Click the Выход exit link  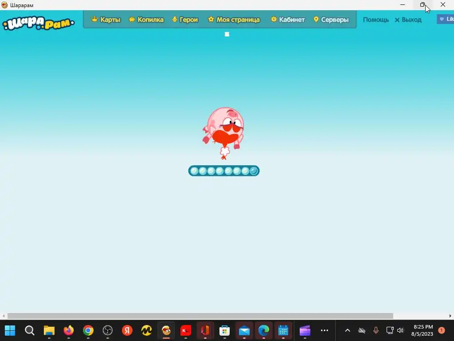[x=408, y=20]
